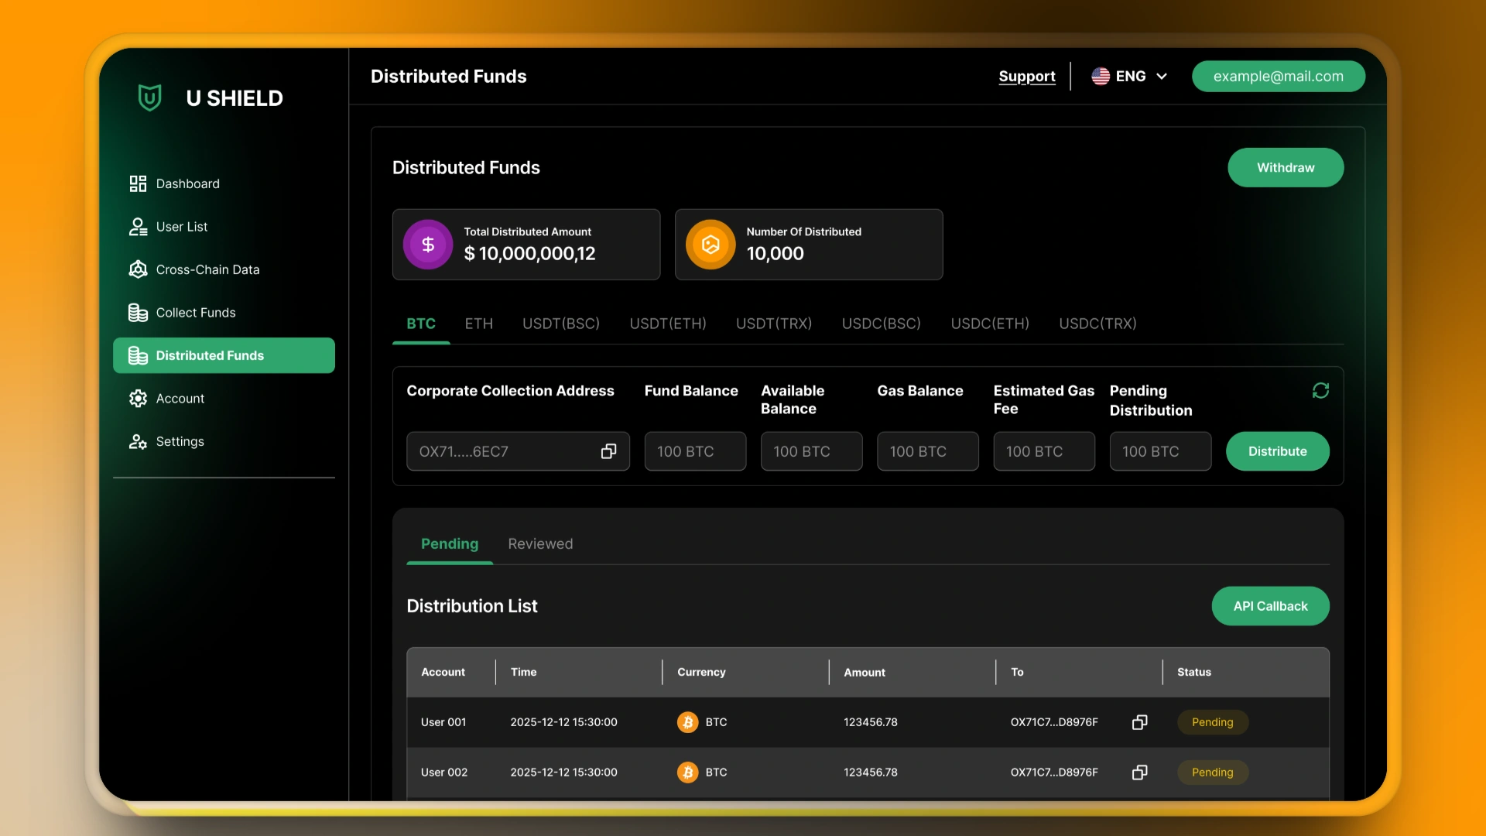Go to Settings in sidebar
1486x836 pixels.
coord(180,441)
